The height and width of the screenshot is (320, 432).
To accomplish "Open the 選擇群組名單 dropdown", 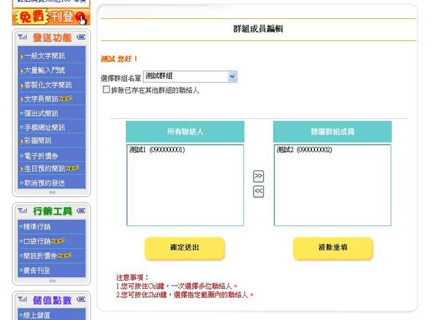I will [232, 77].
